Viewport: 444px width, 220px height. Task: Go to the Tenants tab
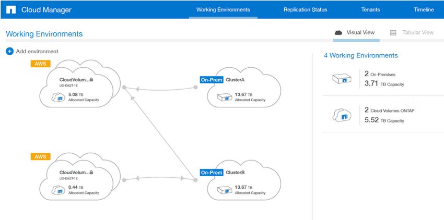(370, 9)
